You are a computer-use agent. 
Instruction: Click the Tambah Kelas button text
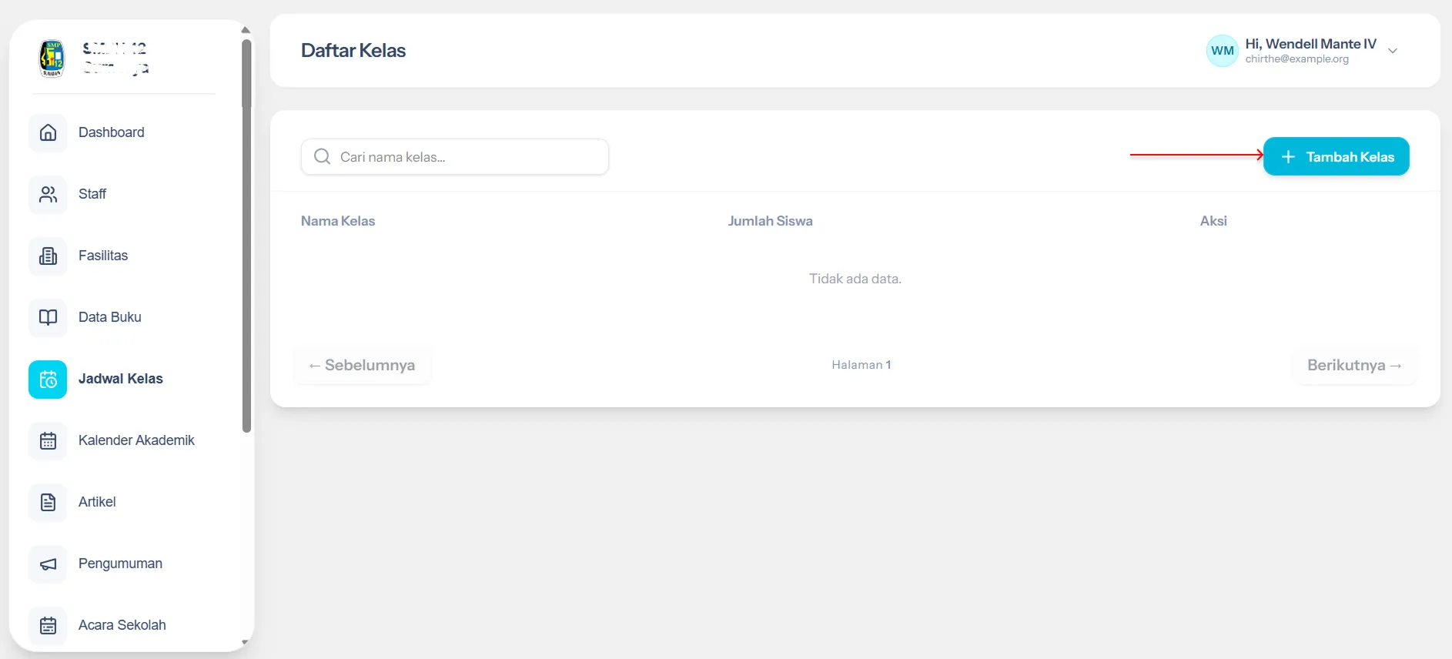tap(1350, 157)
